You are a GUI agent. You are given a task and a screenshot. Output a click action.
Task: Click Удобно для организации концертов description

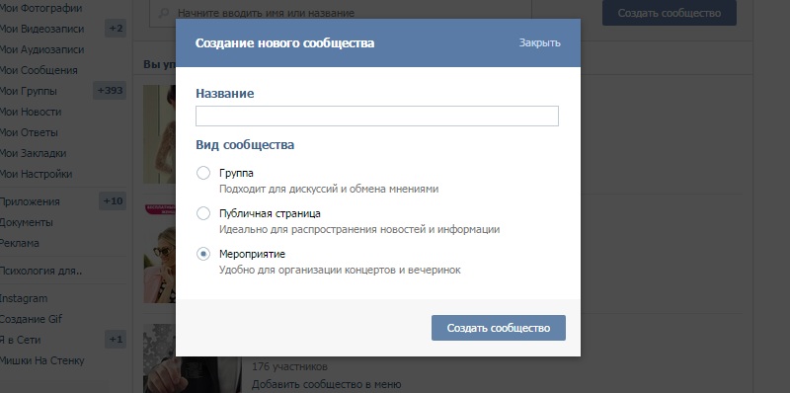pos(340,271)
